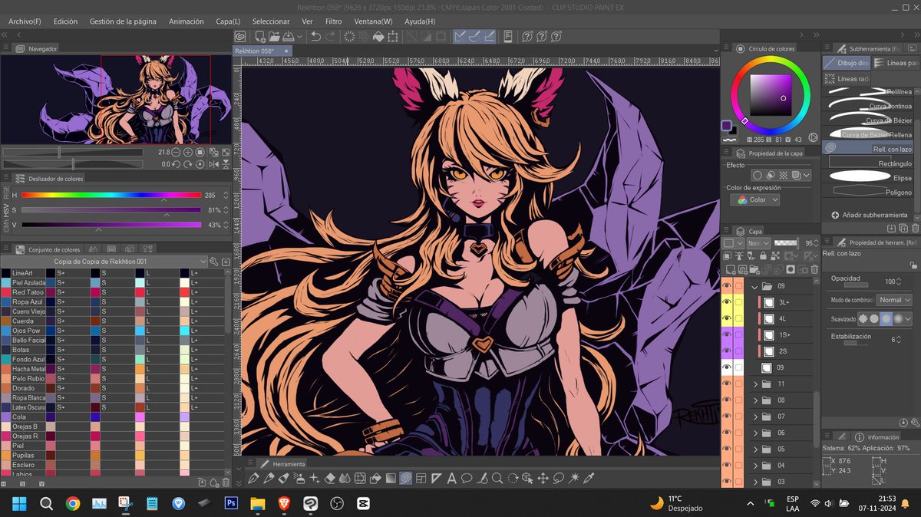Open the Capa(L) menu
This screenshot has height=517, width=921.
pos(228,21)
